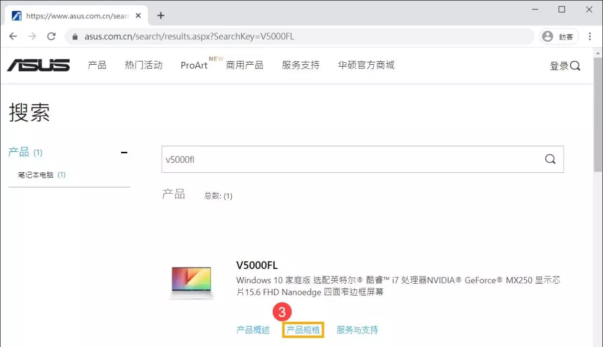Open site search via header magnifier icon
This screenshot has height=347, width=603.
pos(575,66)
